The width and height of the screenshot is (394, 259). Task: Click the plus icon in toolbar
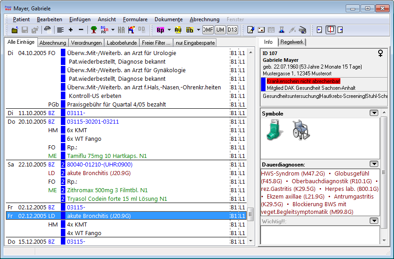71,30
